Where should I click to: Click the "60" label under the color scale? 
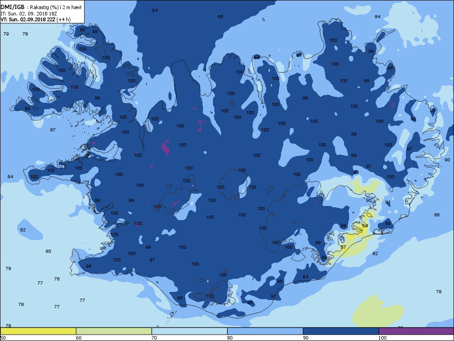pyautogui.click(x=79, y=338)
